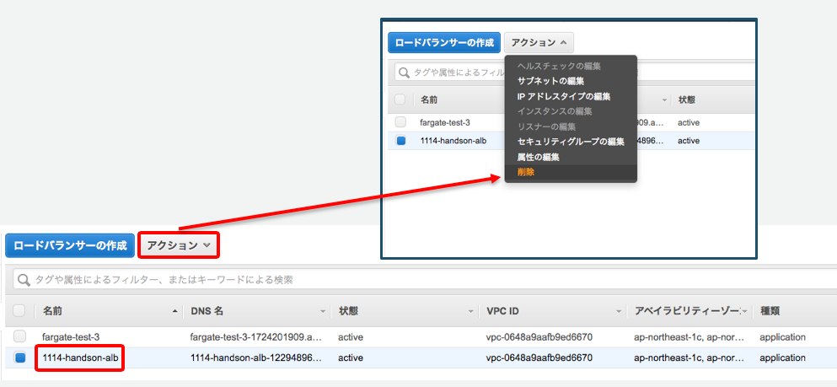Click ロードバランサーの作成 button in inset panel

(444, 43)
